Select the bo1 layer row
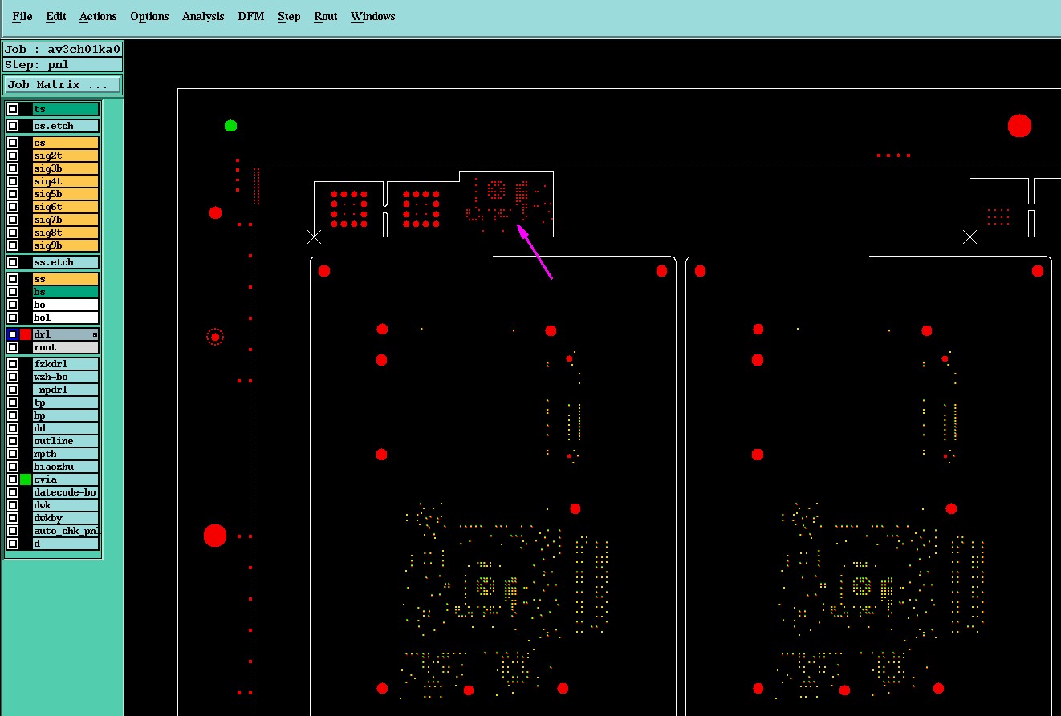 [66, 318]
